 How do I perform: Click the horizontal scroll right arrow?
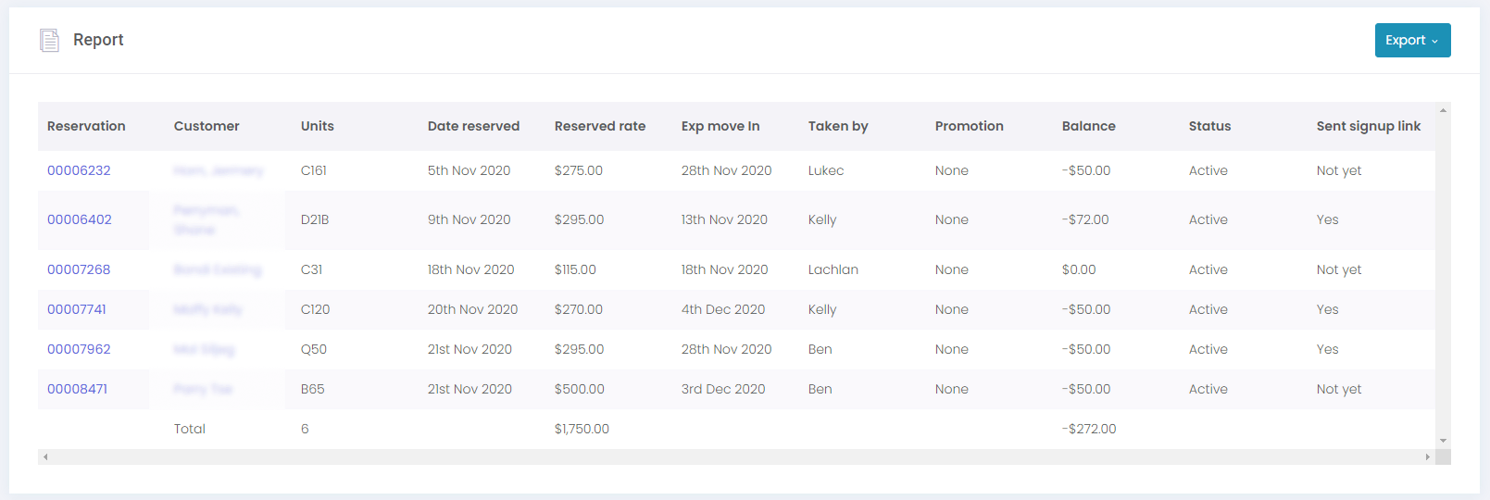[1427, 456]
